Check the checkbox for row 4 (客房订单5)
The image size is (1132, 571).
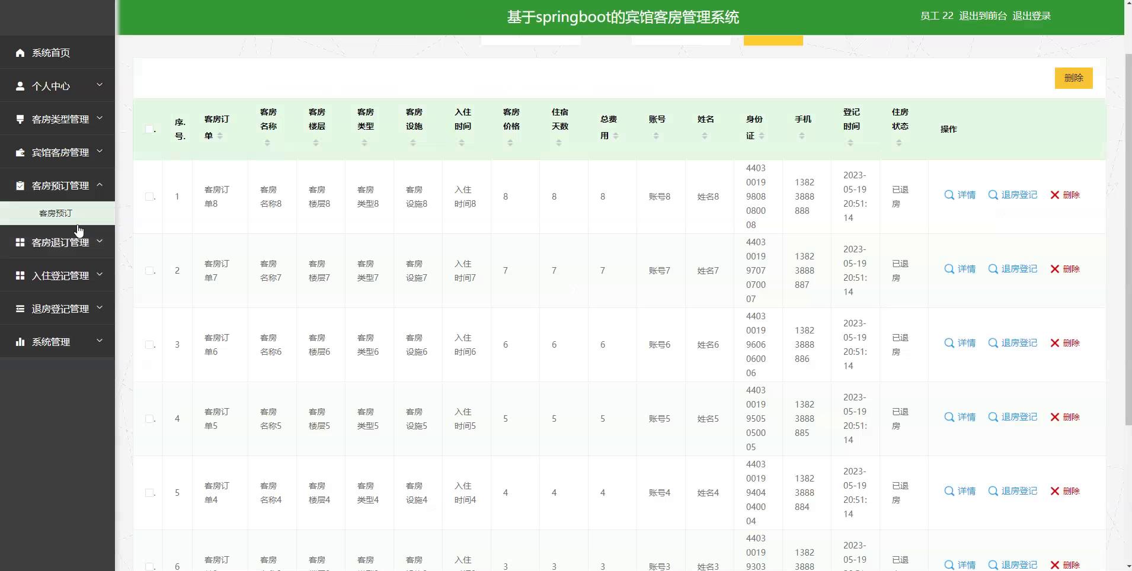tap(149, 419)
